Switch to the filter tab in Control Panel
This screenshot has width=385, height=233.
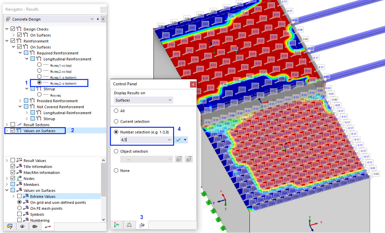point(142,225)
